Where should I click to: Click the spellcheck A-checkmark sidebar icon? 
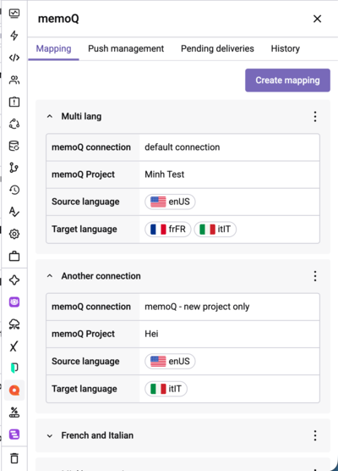(14, 212)
